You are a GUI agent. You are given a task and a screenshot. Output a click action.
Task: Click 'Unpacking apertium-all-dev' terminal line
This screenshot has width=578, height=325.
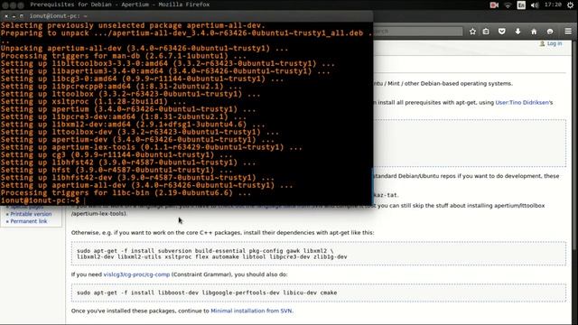point(144,48)
